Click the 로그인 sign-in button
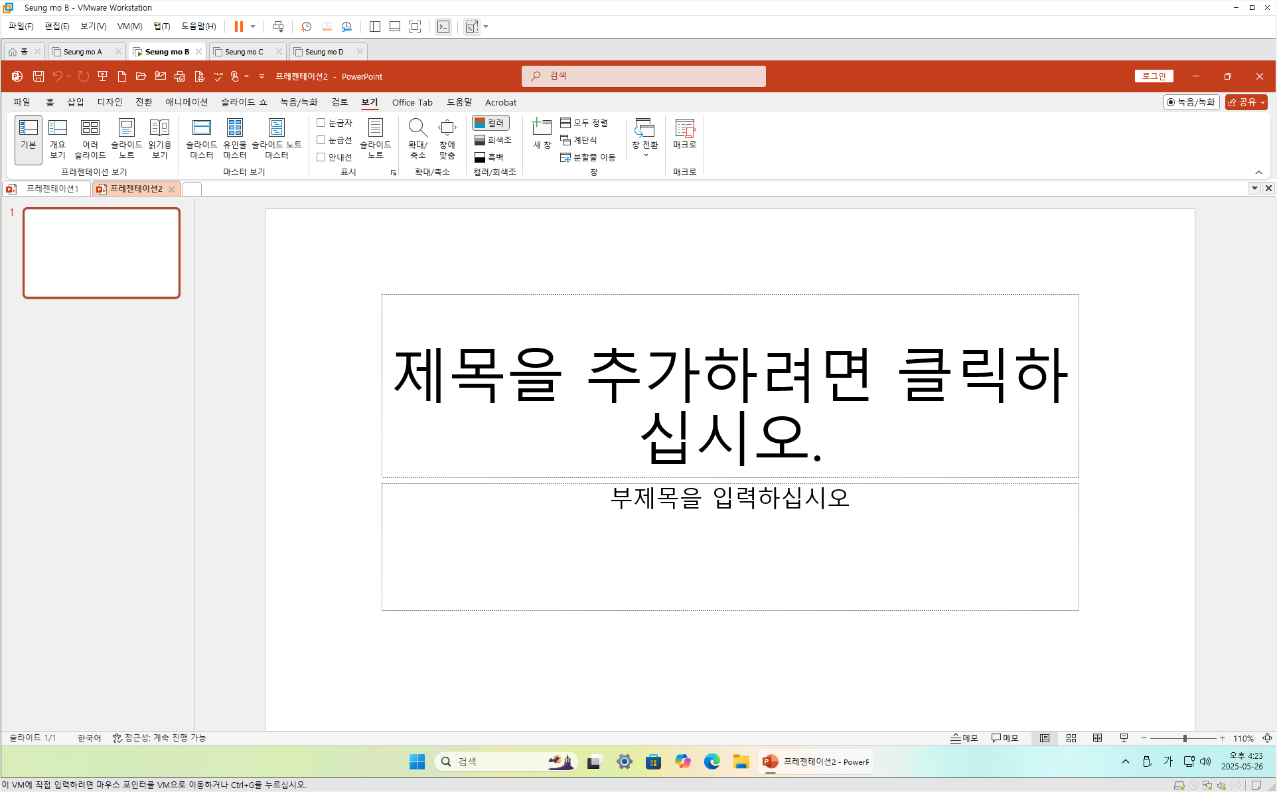Image resolution: width=1277 pixels, height=792 pixels. coord(1154,76)
